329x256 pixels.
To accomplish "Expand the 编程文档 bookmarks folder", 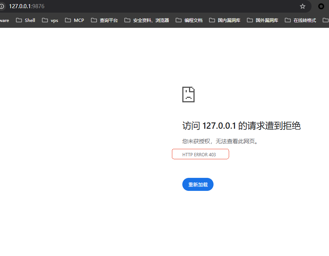I will pos(189,20).
